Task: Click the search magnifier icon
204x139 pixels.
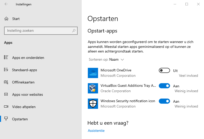Action: click(74, 31)
